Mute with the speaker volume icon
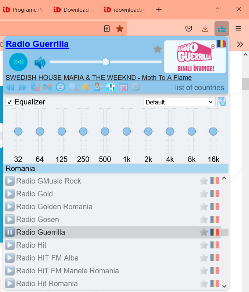Screen dimensions: 249x292 tap(40, 63)
